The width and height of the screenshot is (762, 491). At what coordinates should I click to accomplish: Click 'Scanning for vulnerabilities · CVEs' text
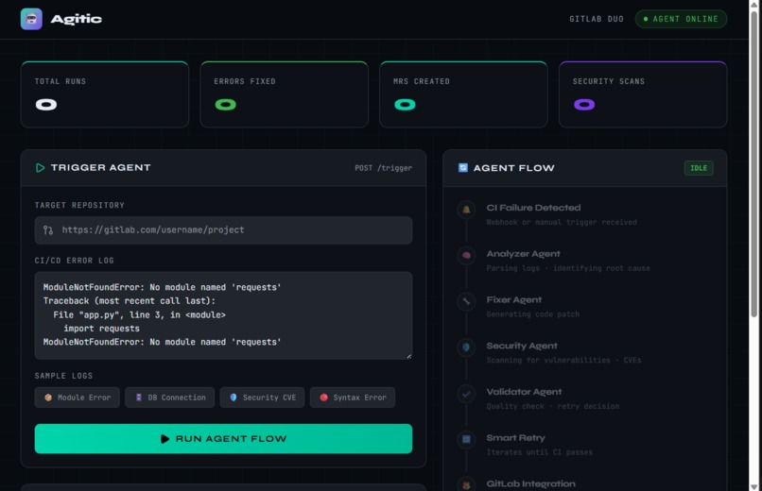pyautogui.click(x=563, y=360)
